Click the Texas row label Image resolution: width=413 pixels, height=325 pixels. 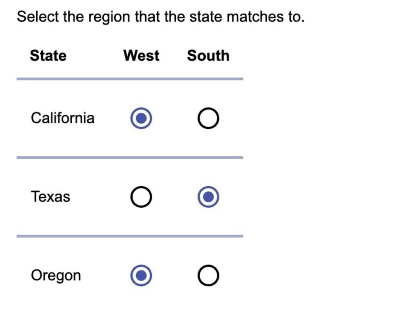tap(50, 197)
